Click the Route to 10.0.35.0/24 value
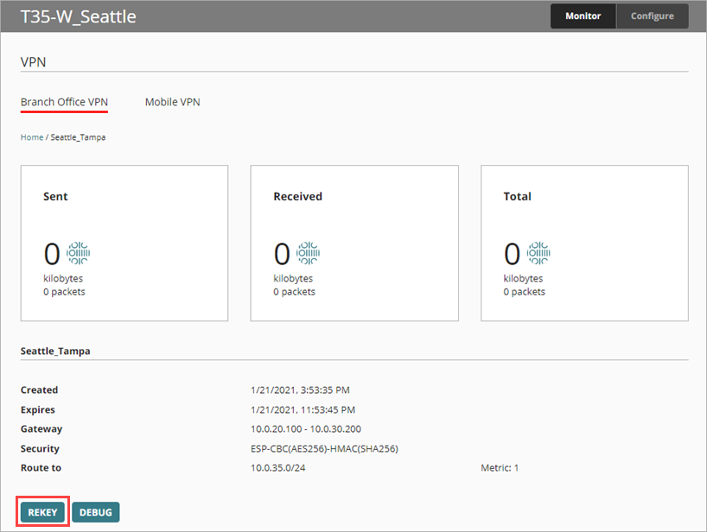 click(278, 468)
